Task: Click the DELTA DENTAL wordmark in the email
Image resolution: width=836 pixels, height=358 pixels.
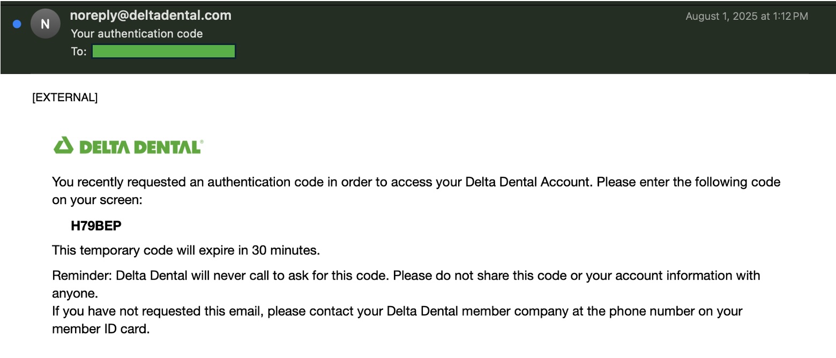Action: (x=141, y=147)
